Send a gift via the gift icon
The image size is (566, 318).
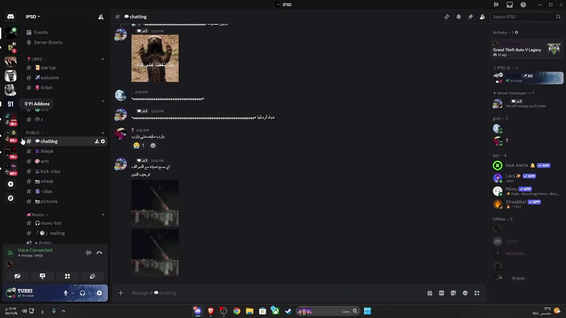[429, 293]
